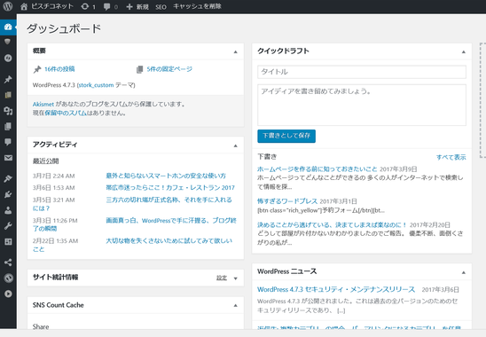The width and height of the screenshot is (486, 337).
Task: Focus the タイトル input field
Action: 362,72
